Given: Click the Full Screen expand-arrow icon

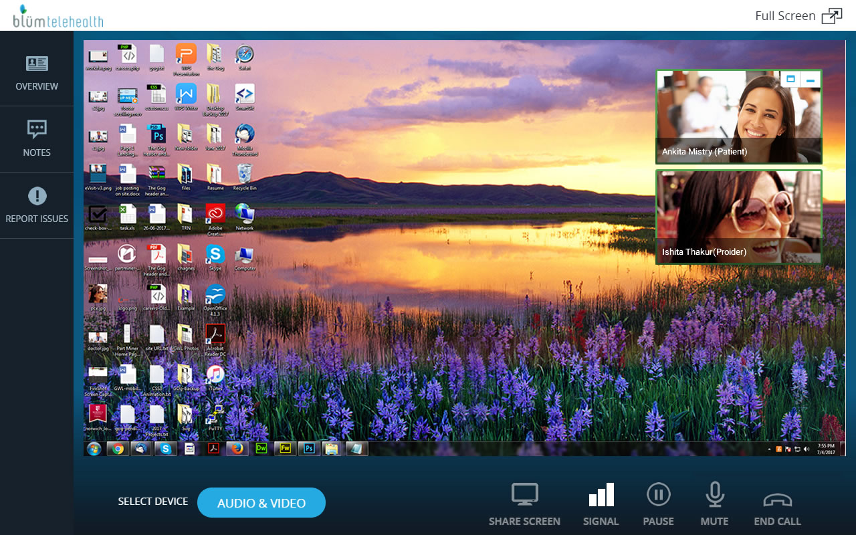Looking at the screenshot, I should 831,15.
